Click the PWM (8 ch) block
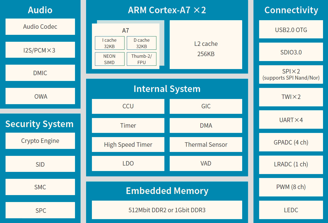Image resolution: width=328 pixels, height=223 pixels. pyautogui.click(x=291, y=187)
